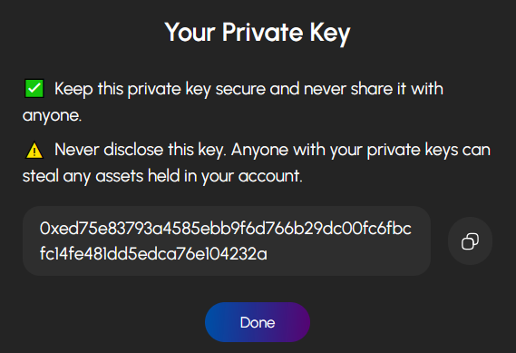Click the phrase "private keys can"
Screen dimensions: 516x353
(x=428, y=150)
